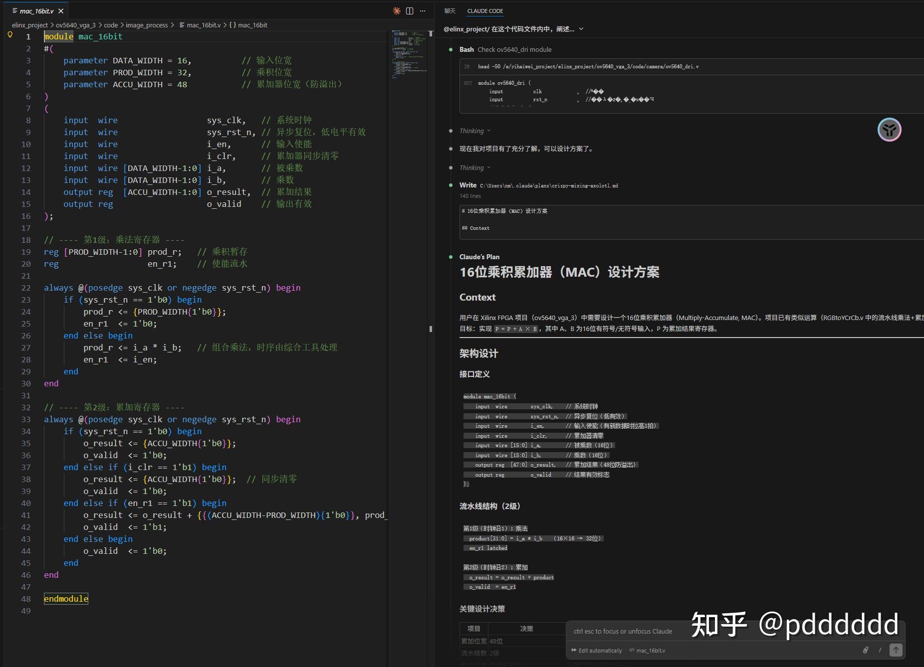This screenshot has height=667, width=924.
Task: Expand the second Thinking section
Action: click(475, 168)
